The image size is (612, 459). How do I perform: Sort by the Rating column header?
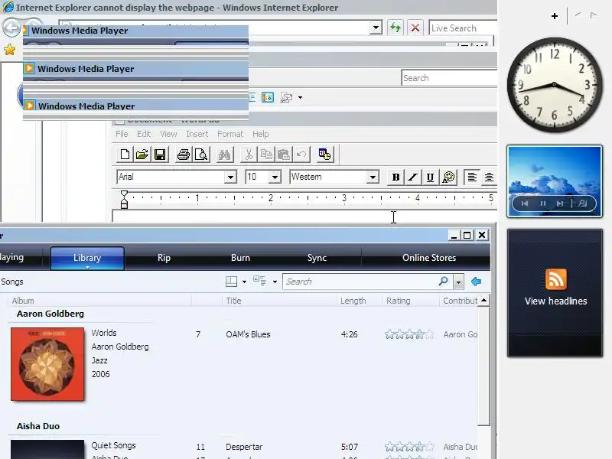coord(411,301)
